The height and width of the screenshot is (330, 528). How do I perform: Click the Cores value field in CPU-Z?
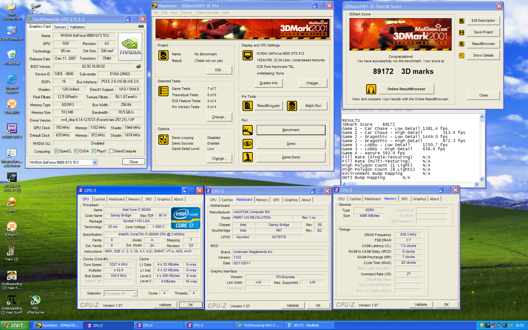coord(164,293)
